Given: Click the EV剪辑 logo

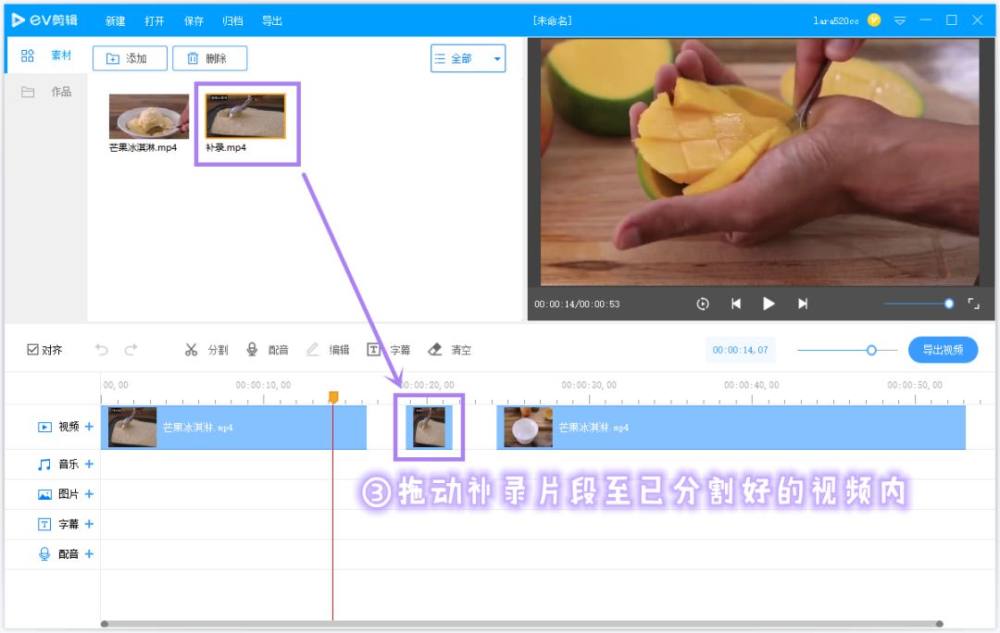Looking at the screenshot, I should pyautogui.click(x=44, y=20).
